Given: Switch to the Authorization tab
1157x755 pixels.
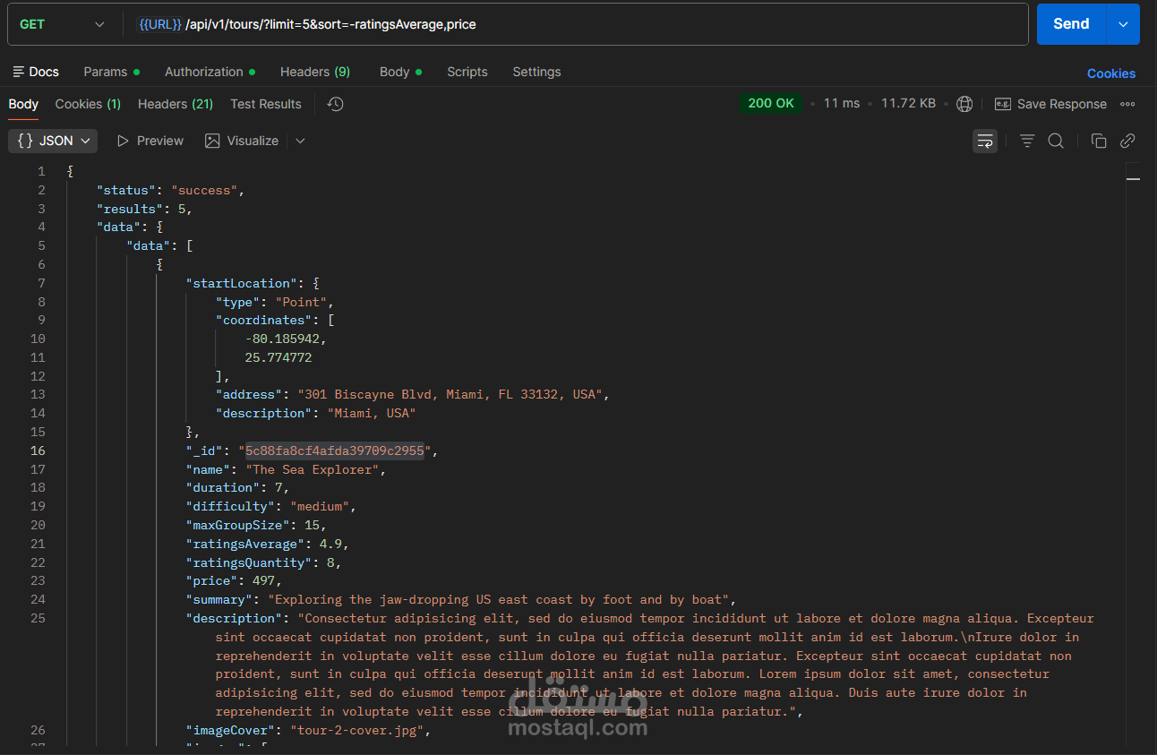Looking at the screenshot, I should point(210,72).
